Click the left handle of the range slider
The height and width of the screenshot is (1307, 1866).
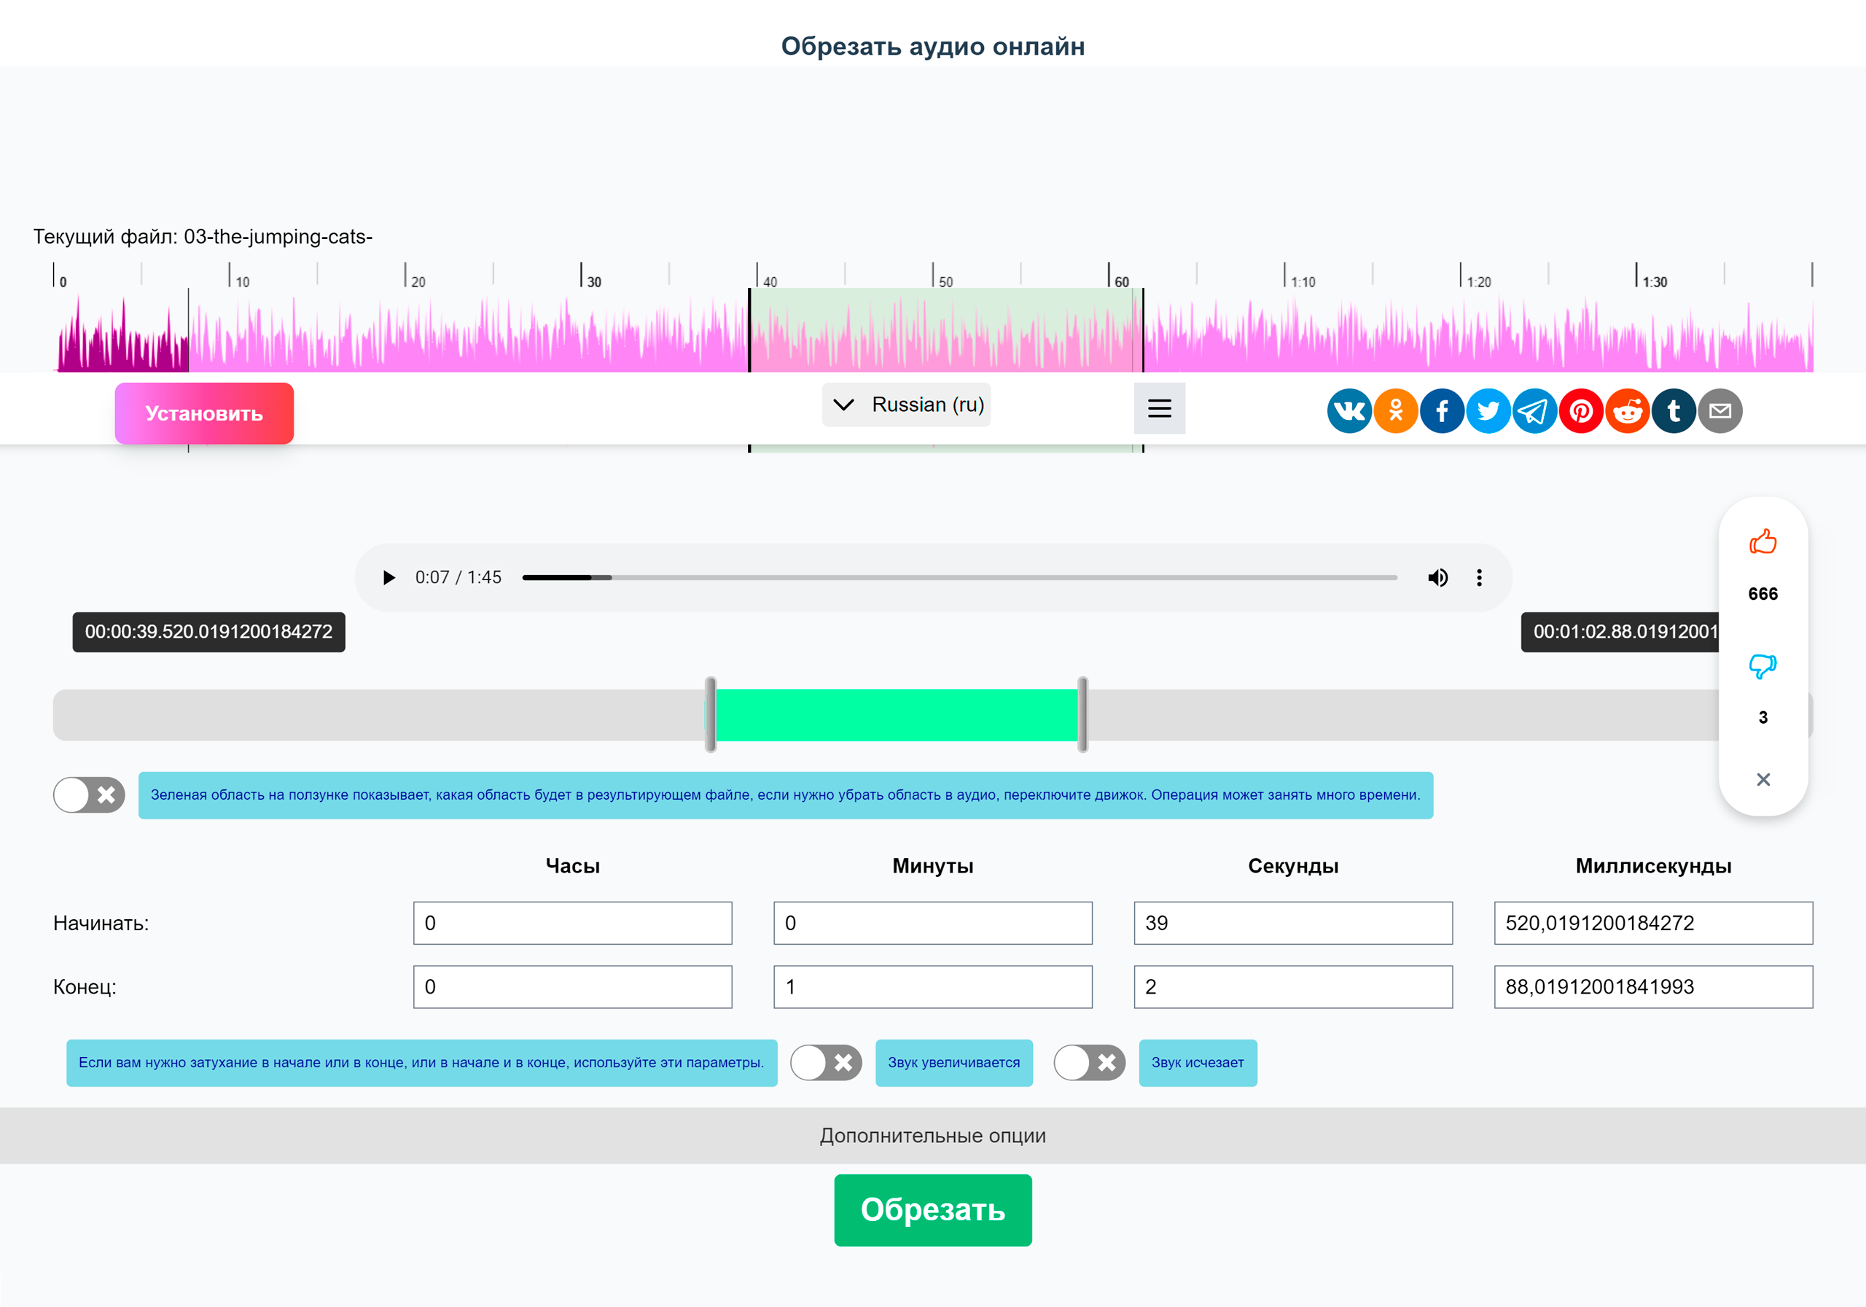(x=710, y=714)
